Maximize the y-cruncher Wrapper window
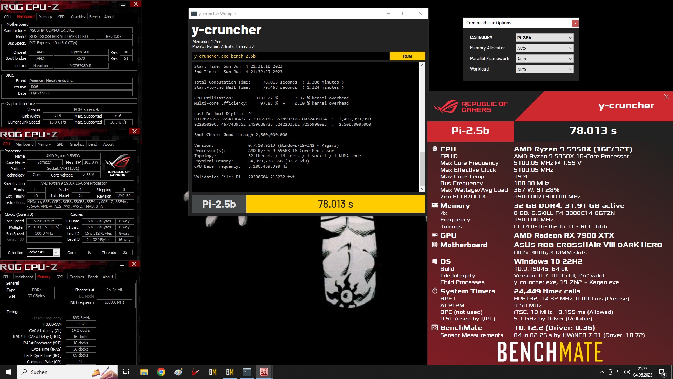The height and width of the screenshot is (379, 673). tap(404, 14)
